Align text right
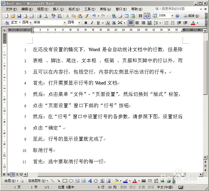The height and width of the screenshot is (191, 209). coord(143,23)
